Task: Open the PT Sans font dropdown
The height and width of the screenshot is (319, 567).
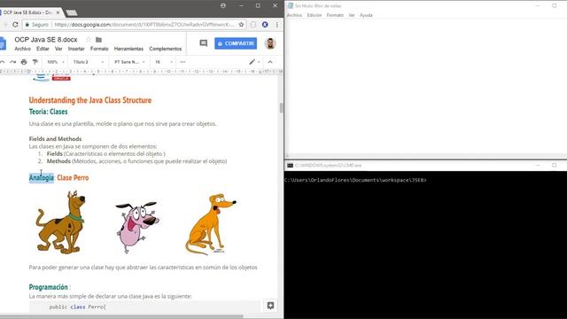Action: (x=129, y=62)
